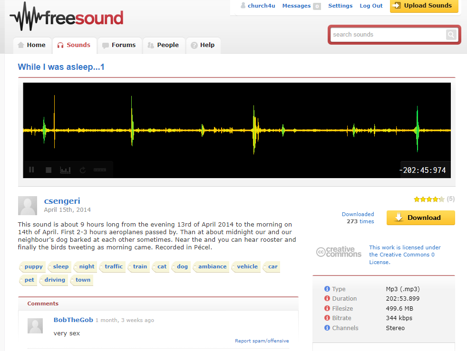The image size is (467, 351).
Task: Open church4u user profile
Action: 261,6
